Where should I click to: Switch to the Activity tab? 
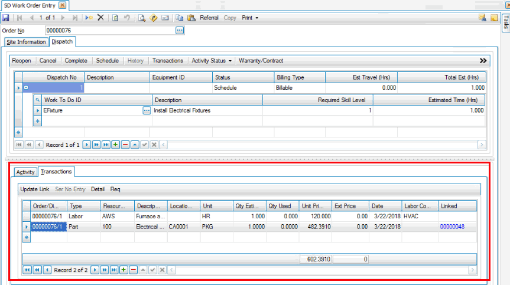click(25, 172)
